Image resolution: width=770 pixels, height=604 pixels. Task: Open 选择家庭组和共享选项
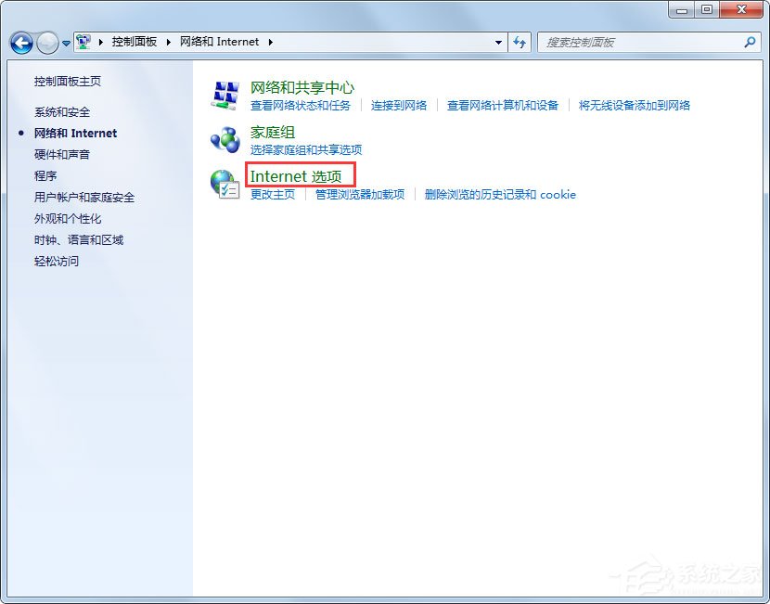[307, 148]
